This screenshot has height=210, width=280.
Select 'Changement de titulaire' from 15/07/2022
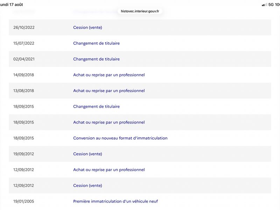pyautogui.click(x=97, y=43)
